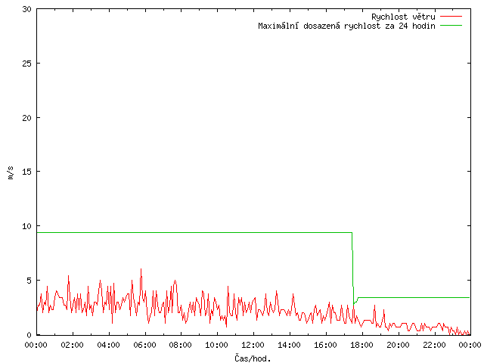Viewport: 484px width, 363px height.
Task: Click the y-axis label 'm/s'
Action: (11, 172)
